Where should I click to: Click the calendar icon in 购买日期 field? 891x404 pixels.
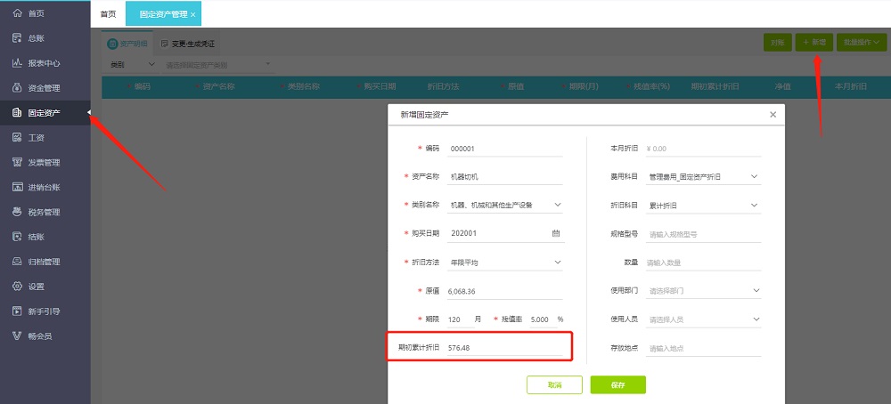tap(555, 233)
